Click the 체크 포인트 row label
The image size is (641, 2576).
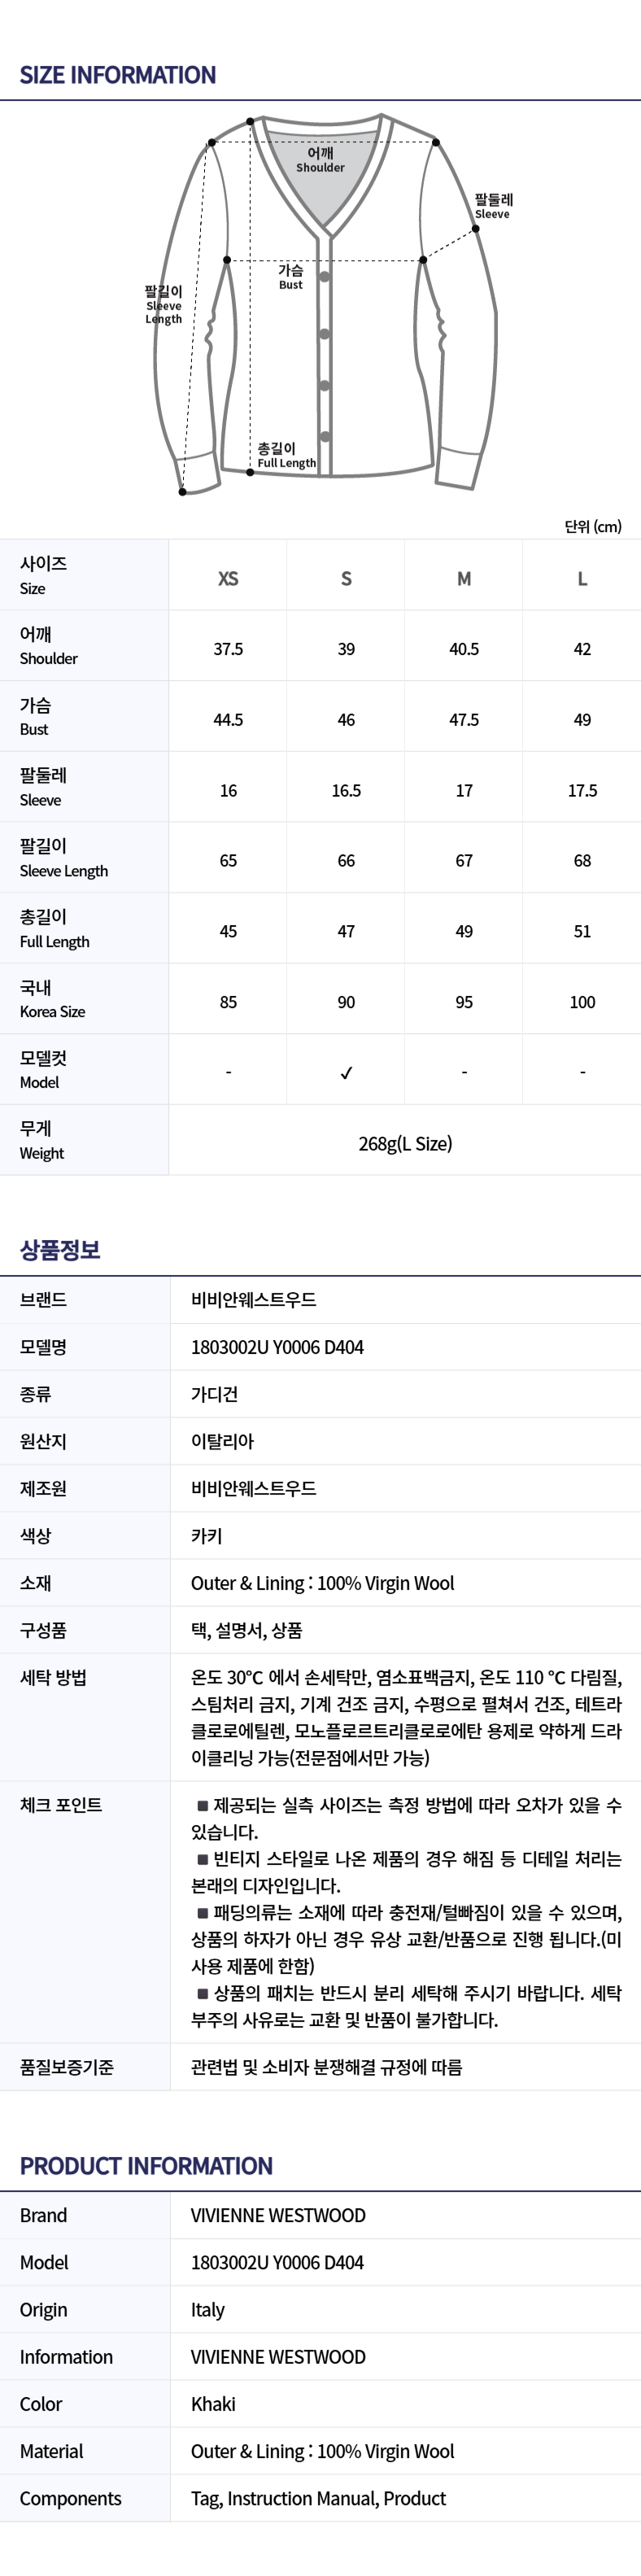[x=61, y=1805]
